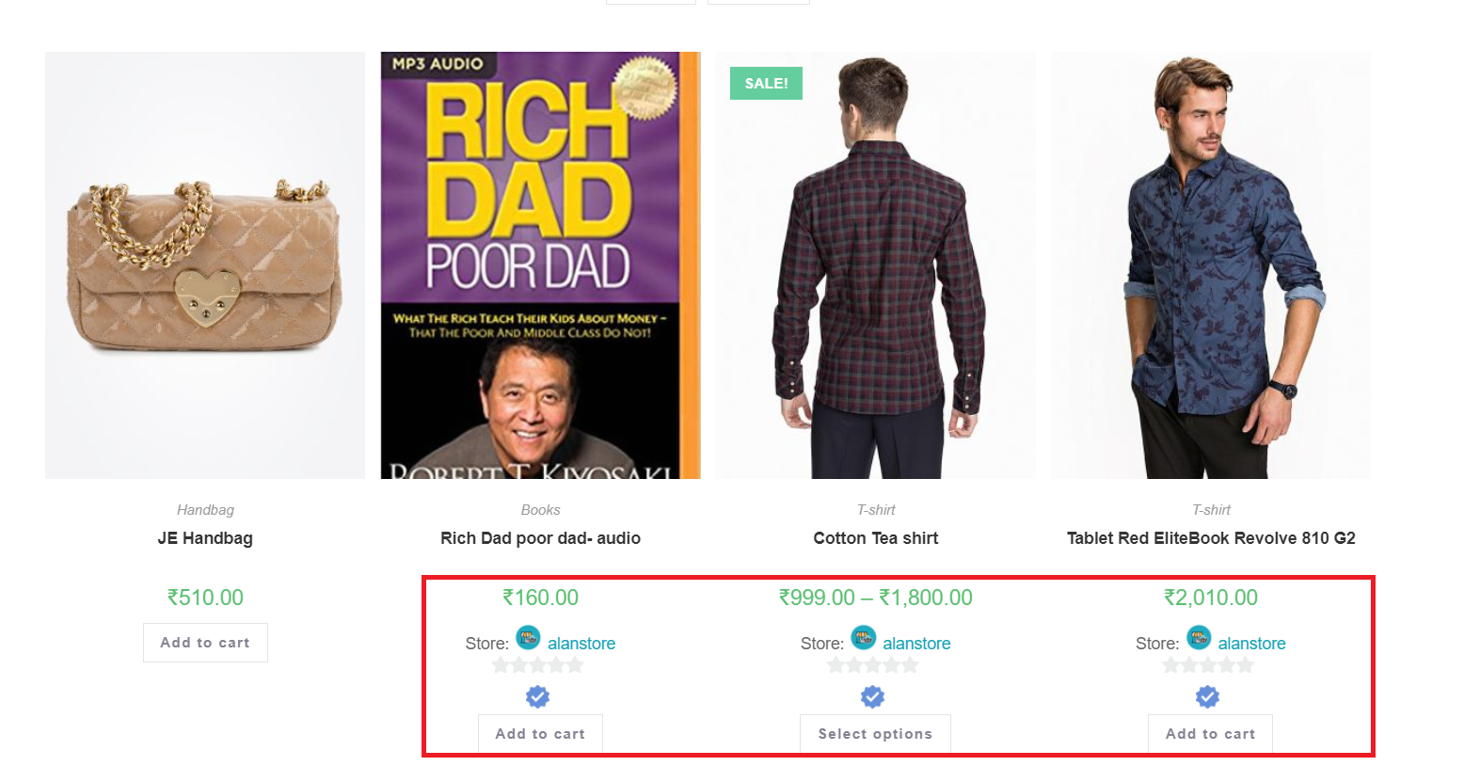The image size is (1464, 782).
Task: Open the Handbag category link
Action: (205, 510)
